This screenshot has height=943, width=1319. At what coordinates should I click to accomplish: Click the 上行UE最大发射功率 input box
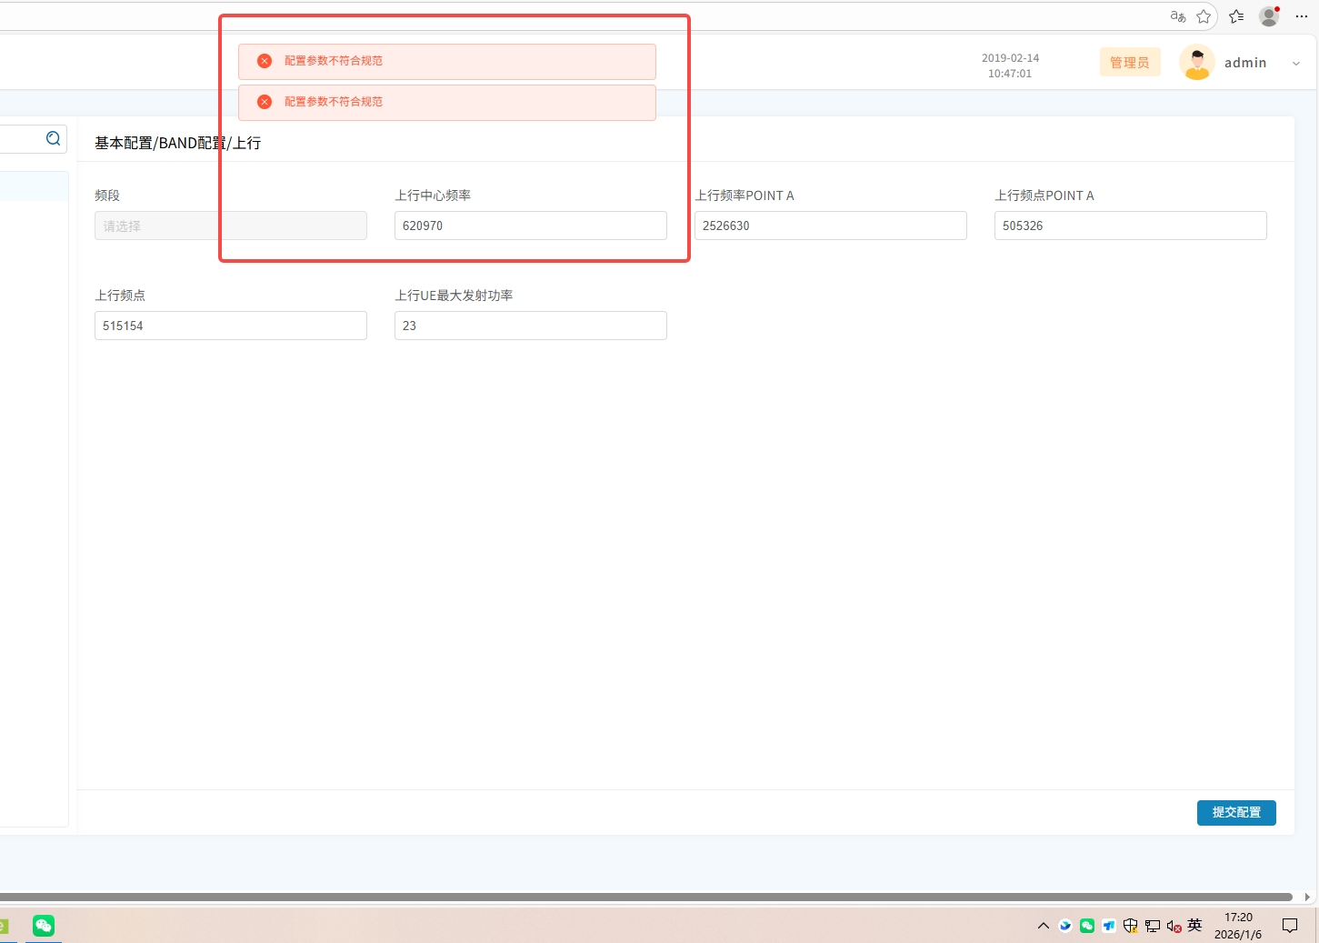click(530, 326)
